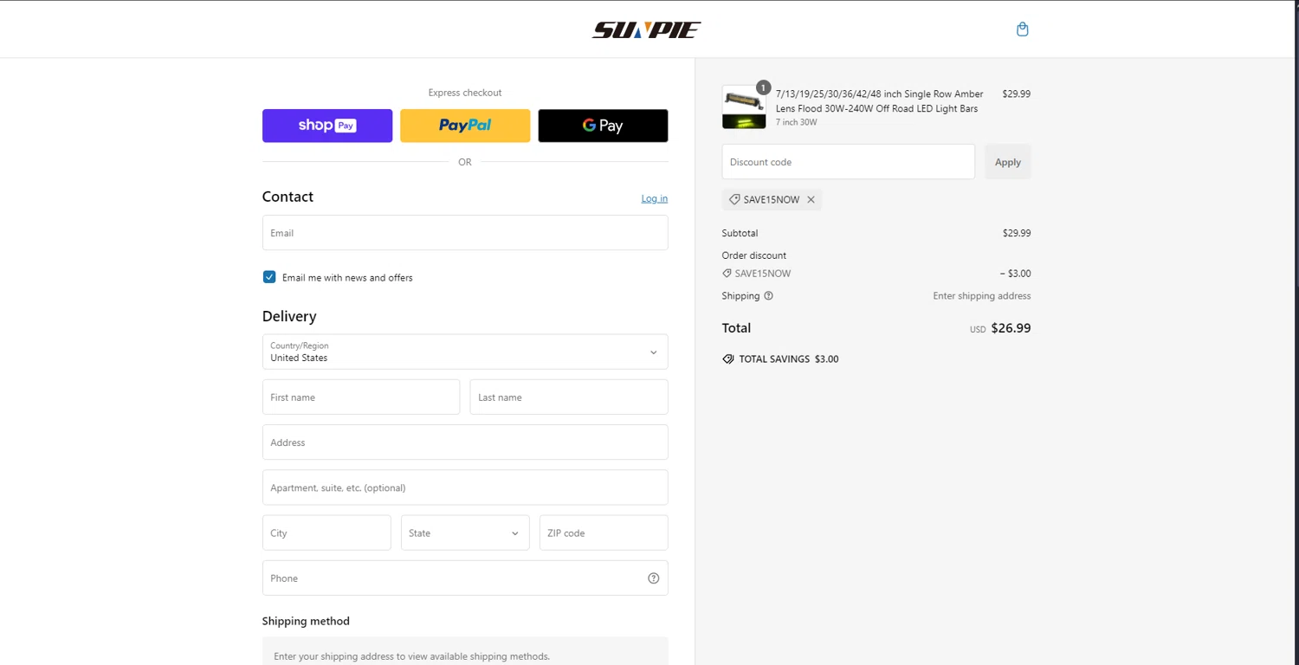Click the Express checkout label
Screen dimensions: 1299x665
[x=465, y=93]
